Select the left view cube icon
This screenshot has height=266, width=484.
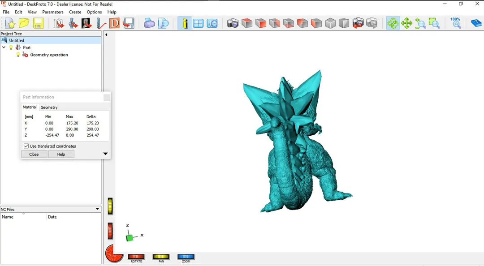[316, 23]
